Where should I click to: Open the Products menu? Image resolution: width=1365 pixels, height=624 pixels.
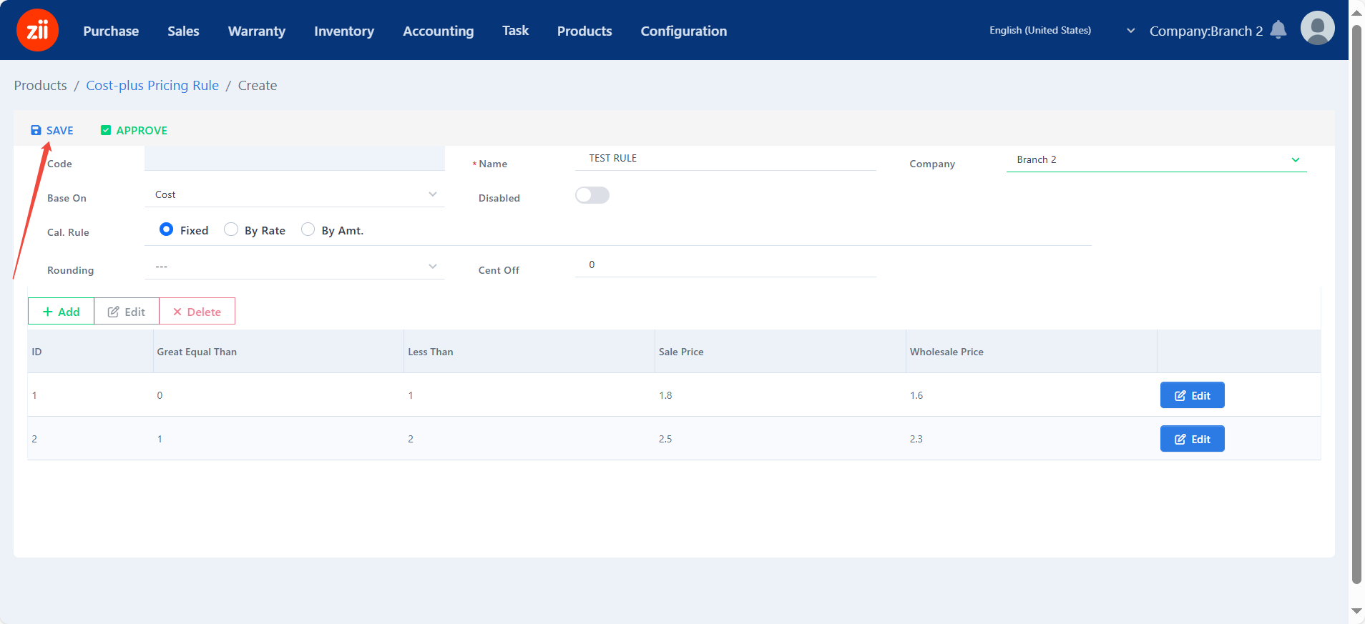tap(584, 31)
